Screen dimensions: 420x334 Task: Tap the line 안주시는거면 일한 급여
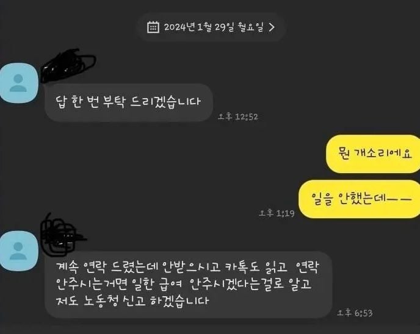click(x=184, y=284)
